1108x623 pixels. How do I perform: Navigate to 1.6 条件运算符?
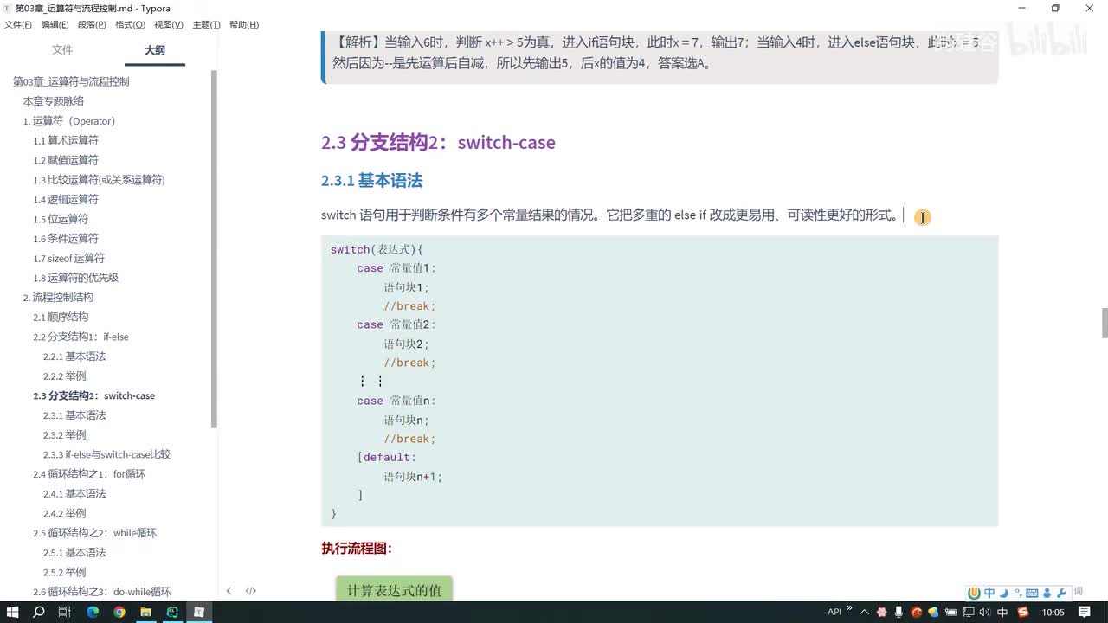[x=66, y=239]
